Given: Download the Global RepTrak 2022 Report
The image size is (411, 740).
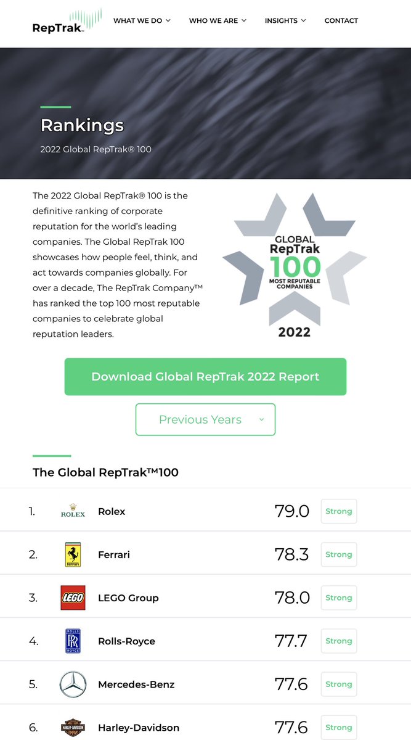Looking at the screenshot, I should [x=205, y=377].
